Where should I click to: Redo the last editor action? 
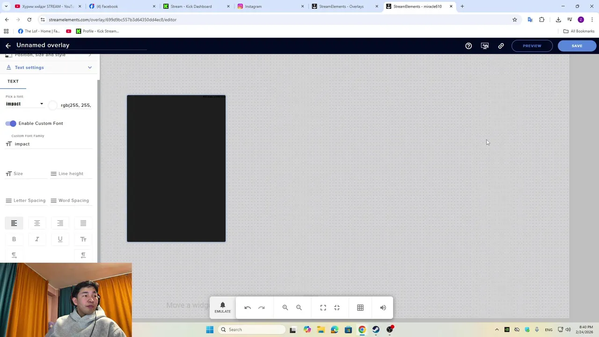click(262, 308)
